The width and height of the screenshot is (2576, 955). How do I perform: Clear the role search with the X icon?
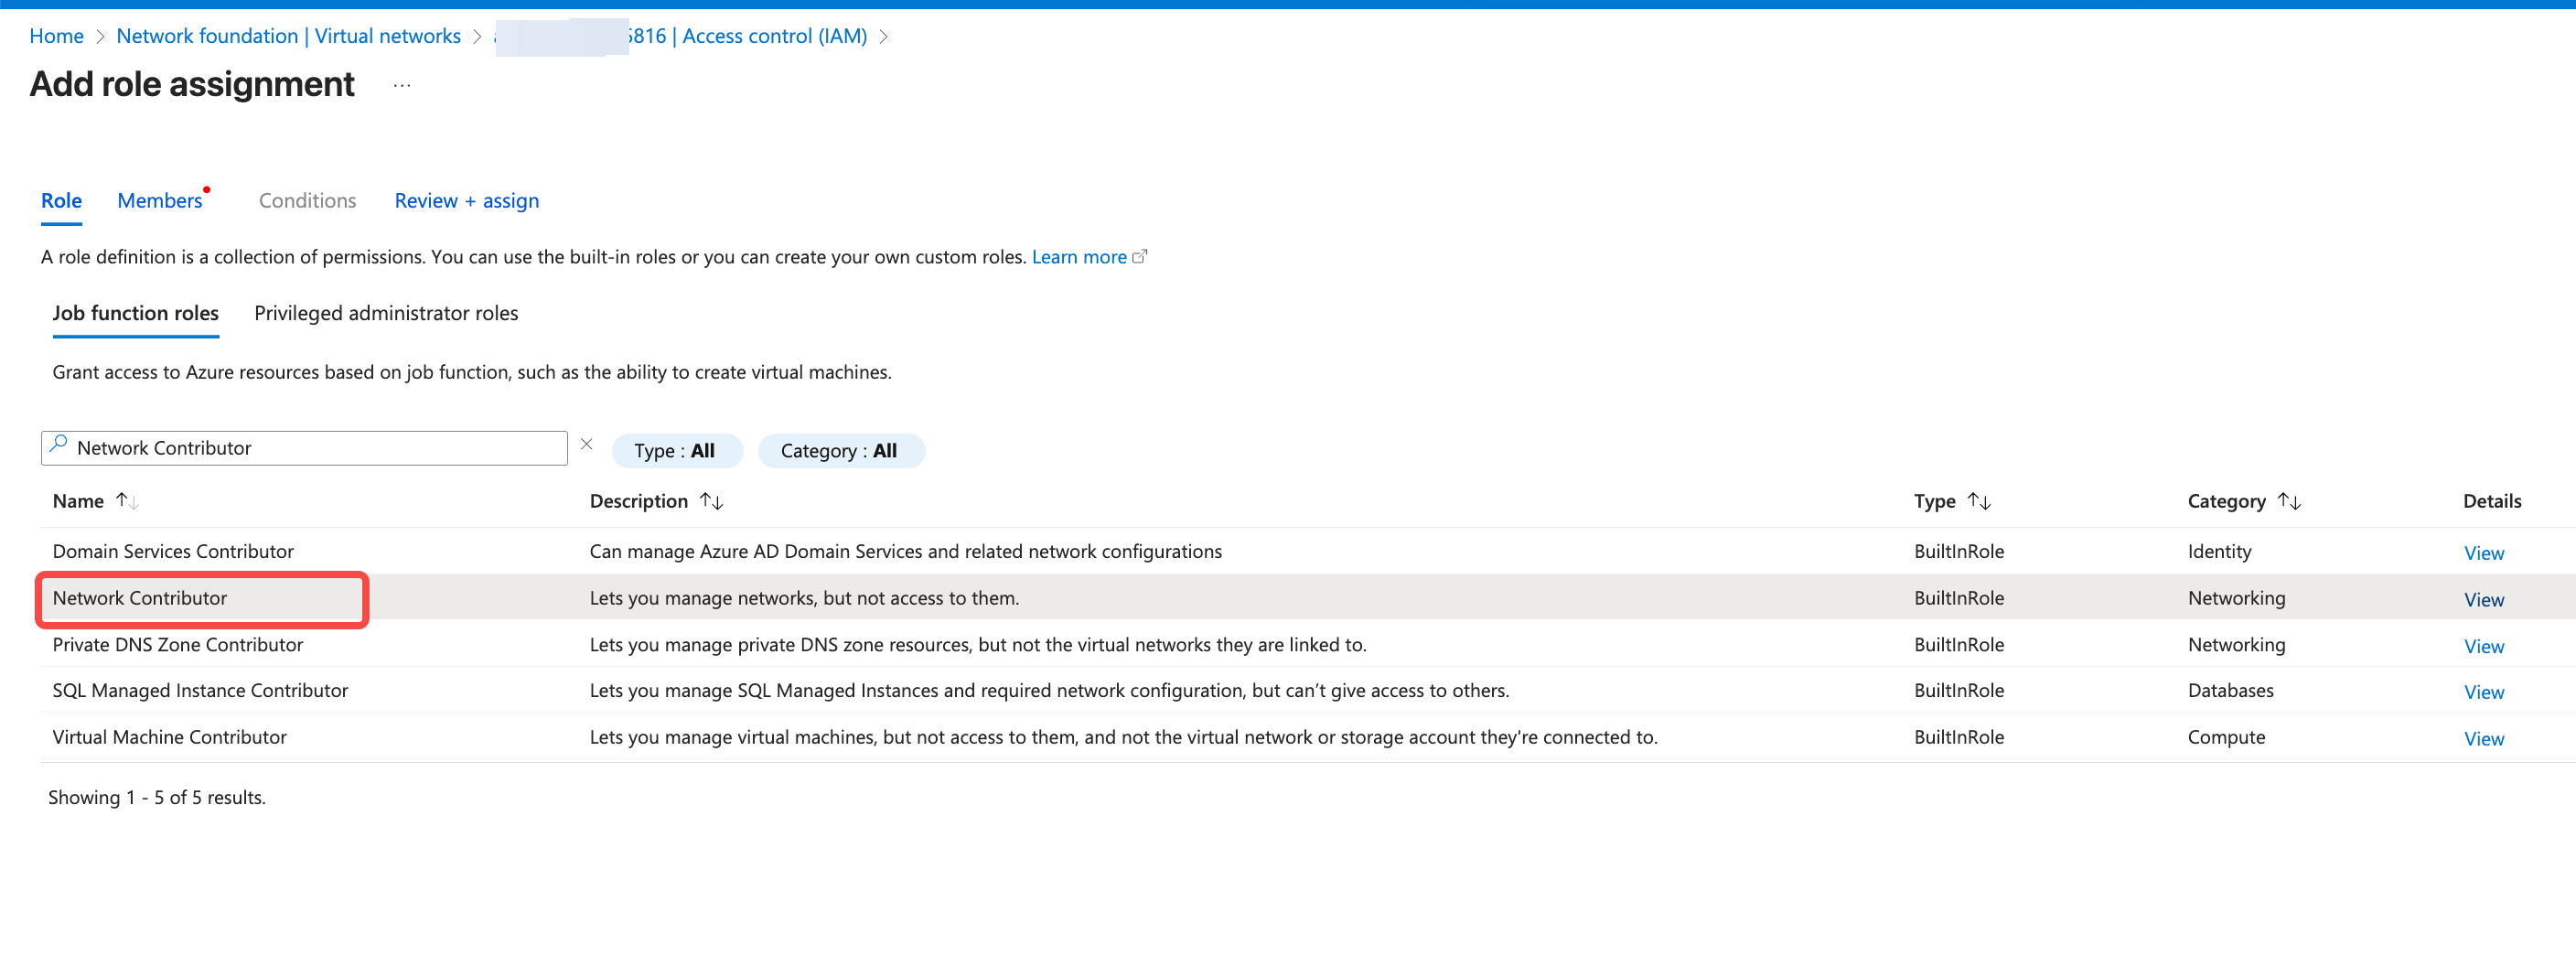click(587, 444)
